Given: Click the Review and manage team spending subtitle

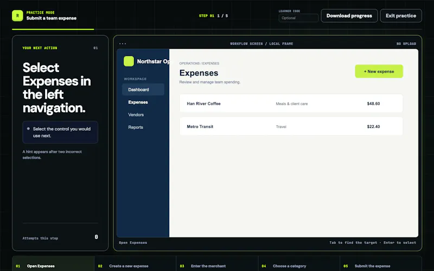Looking at the screenshot, I should (x=210, y=82).
